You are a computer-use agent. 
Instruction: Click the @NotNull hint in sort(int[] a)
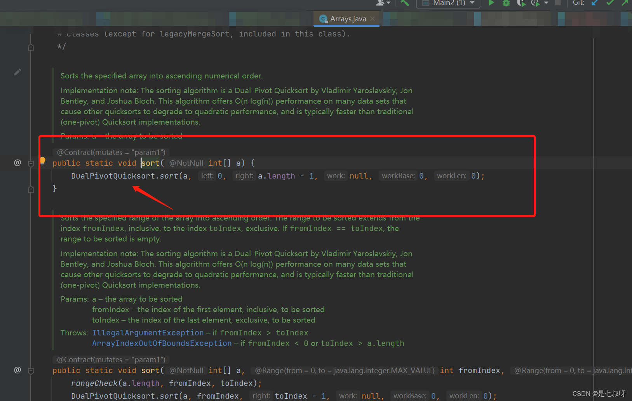pyautogui.click(x=186, y=163)
